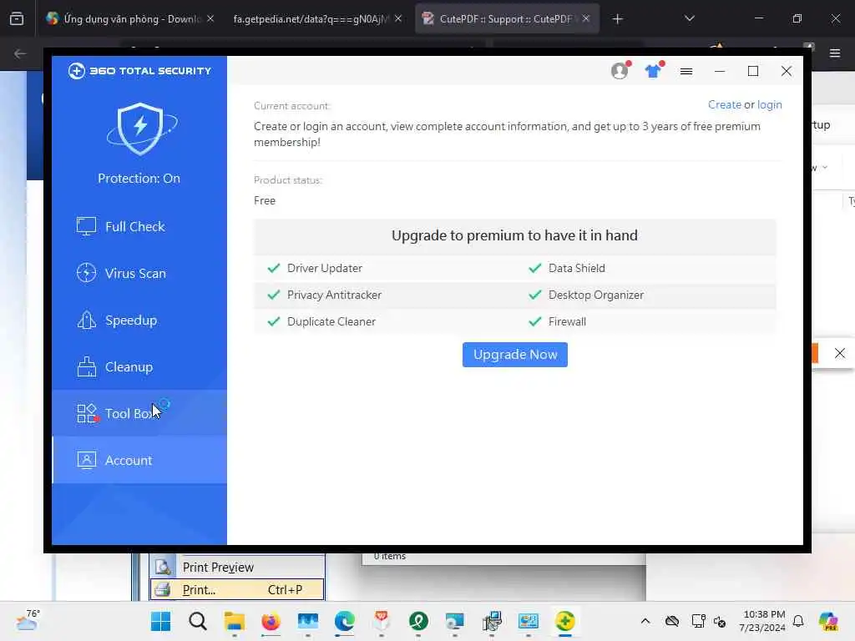This screenshot has width=855, height=641.
Task: Open Windows Start menu
Action: click(x=161, y=621)
